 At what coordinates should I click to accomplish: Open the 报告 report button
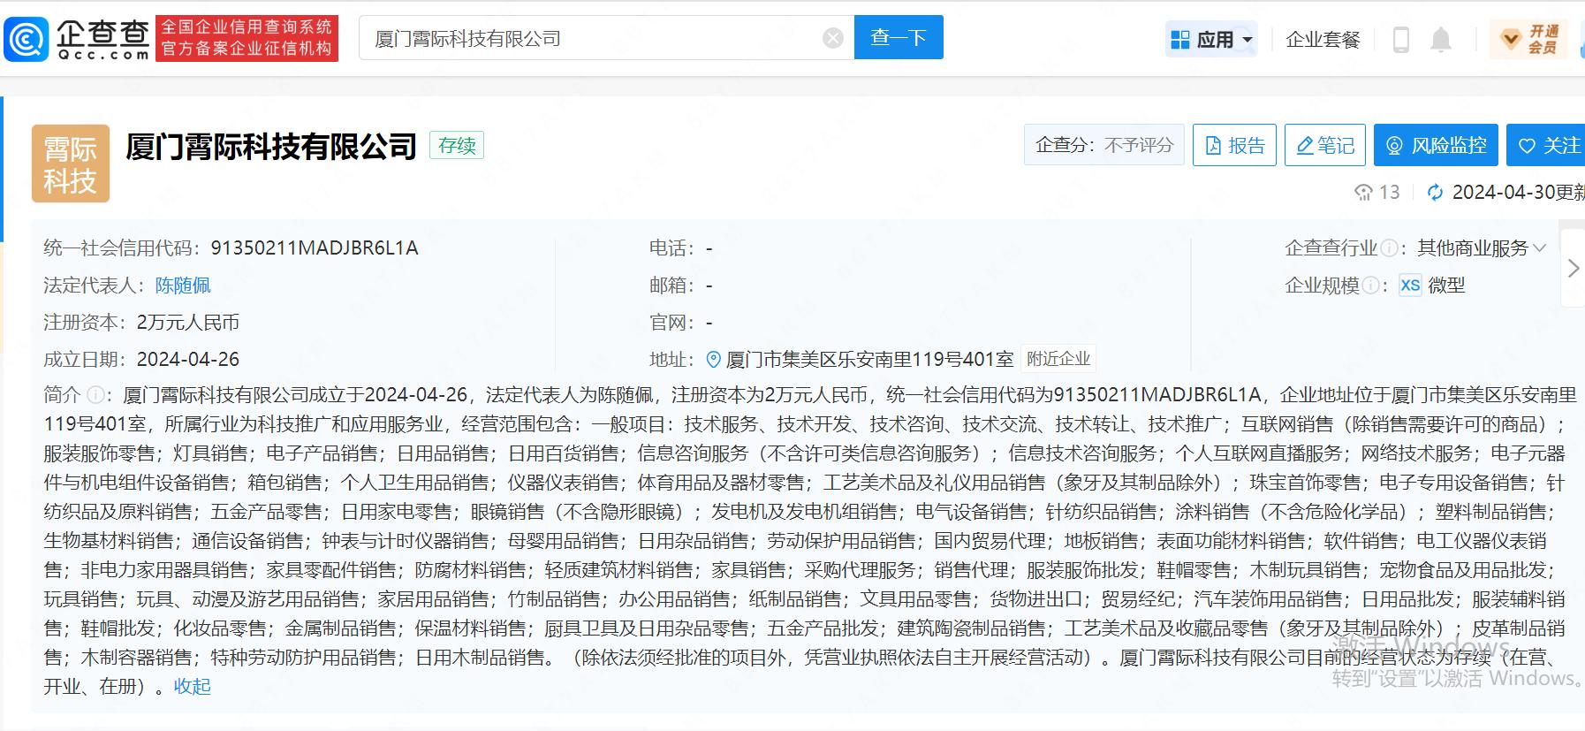(x=1235, y=145)
